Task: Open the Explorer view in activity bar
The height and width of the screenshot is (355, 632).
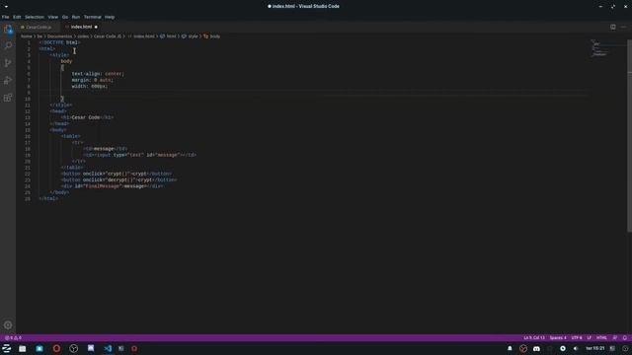Action: [x=8, y=29]
